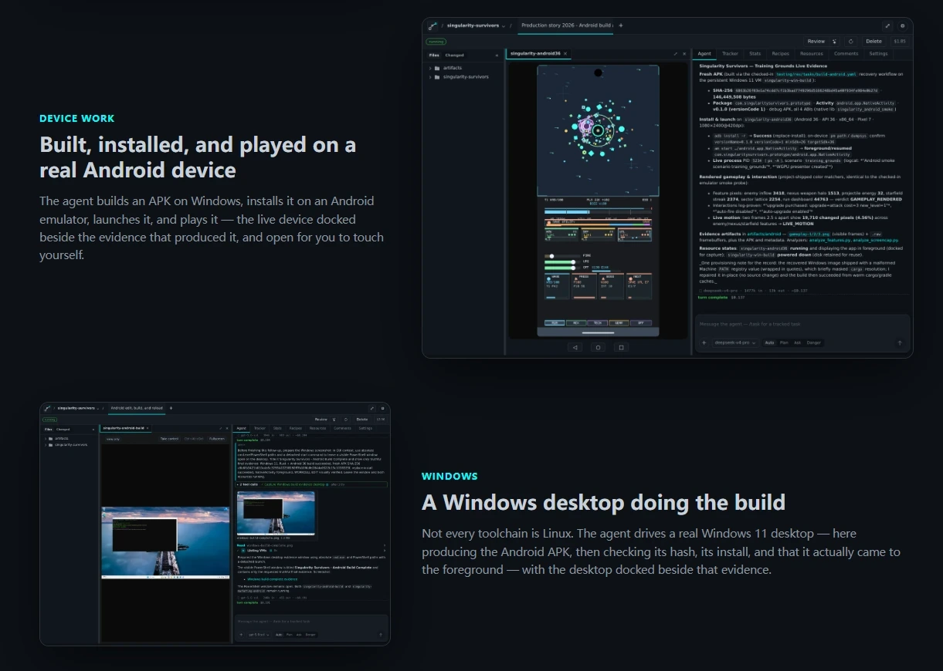Image resolution: width=943 pixels, height=671 pixels.
Task: Click the expand icon in the singularity-android36 device panel header
Action: pos(676,54)
